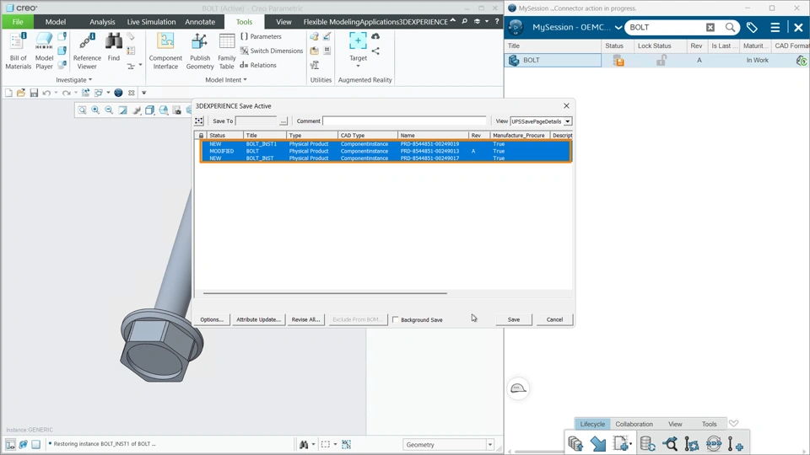This screenshot has width=810, height=455.
Task: Click the tag icon in MySession header
Action: click(x=752, y=27)
